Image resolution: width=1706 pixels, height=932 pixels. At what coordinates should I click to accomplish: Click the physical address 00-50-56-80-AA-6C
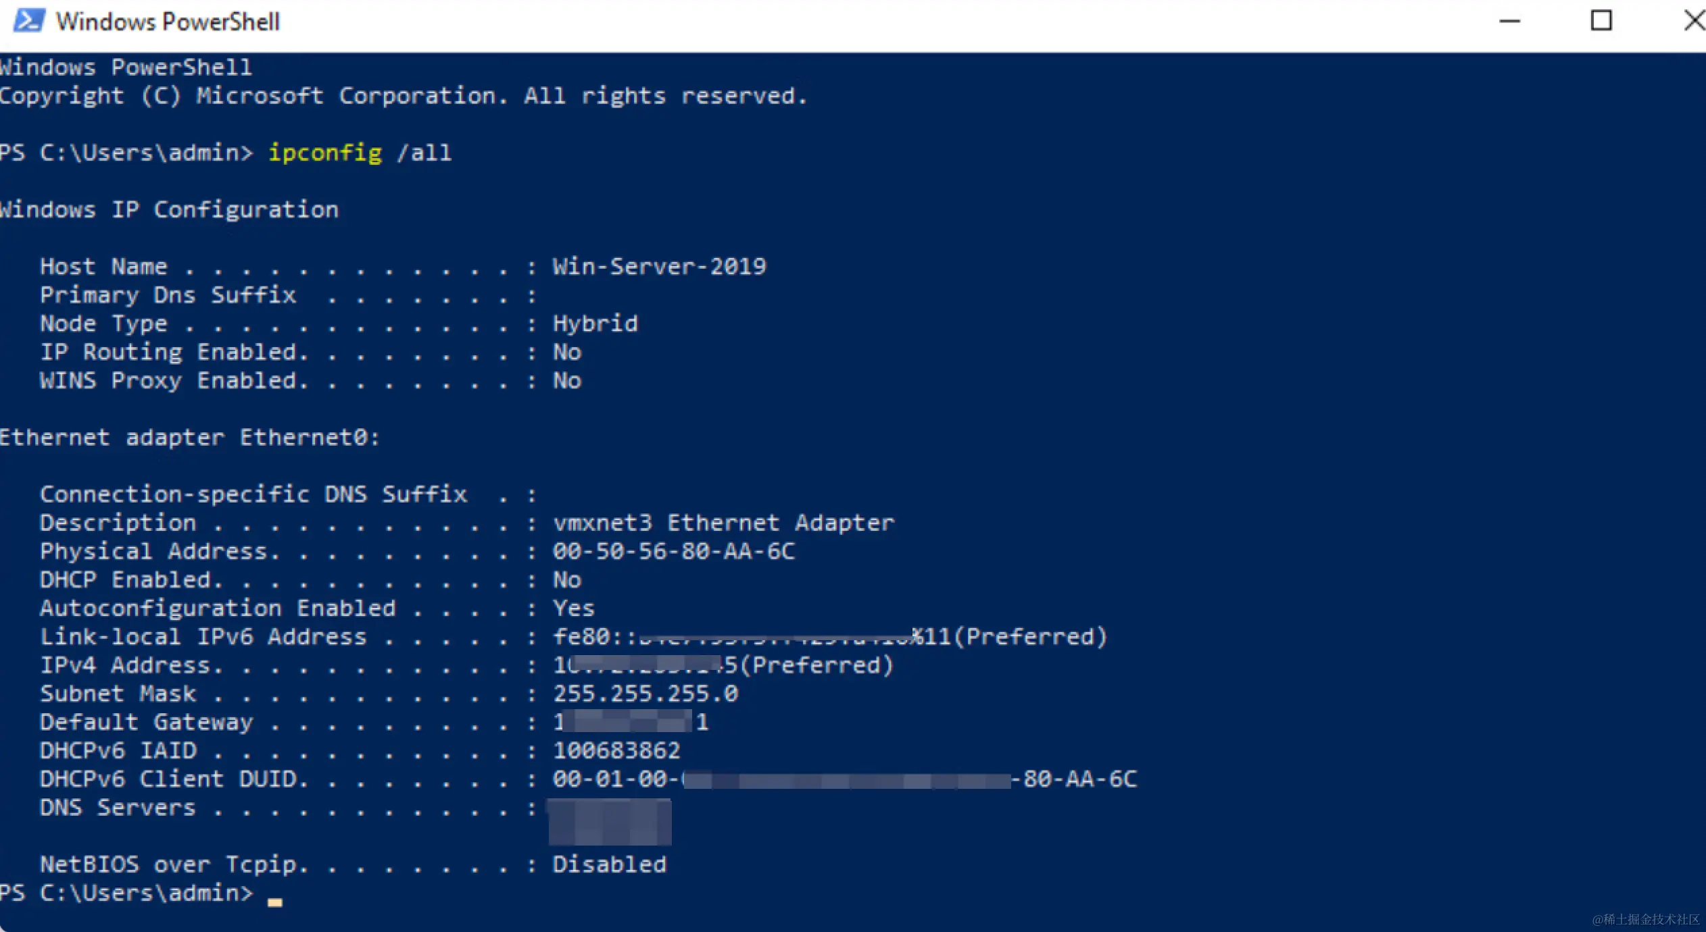point(673,551)
